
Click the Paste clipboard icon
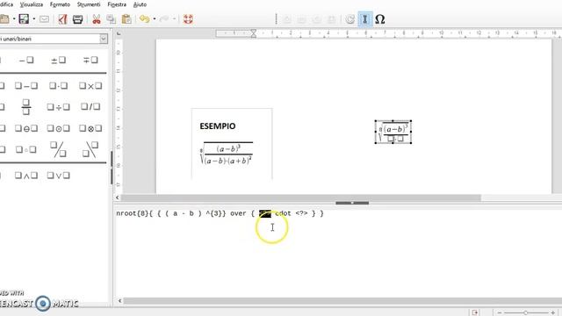click(x=126, y=19)
